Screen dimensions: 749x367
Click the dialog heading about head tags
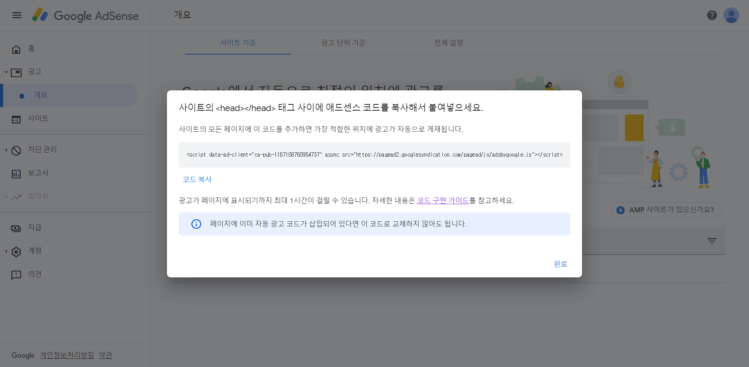coord(331,108)
